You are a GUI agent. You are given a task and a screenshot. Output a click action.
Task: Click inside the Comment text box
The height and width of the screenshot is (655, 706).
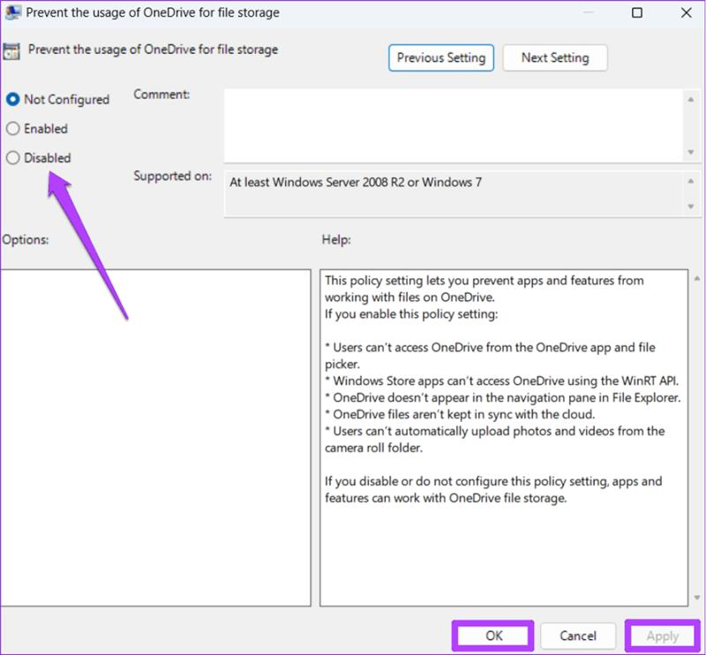click(454, 125)
